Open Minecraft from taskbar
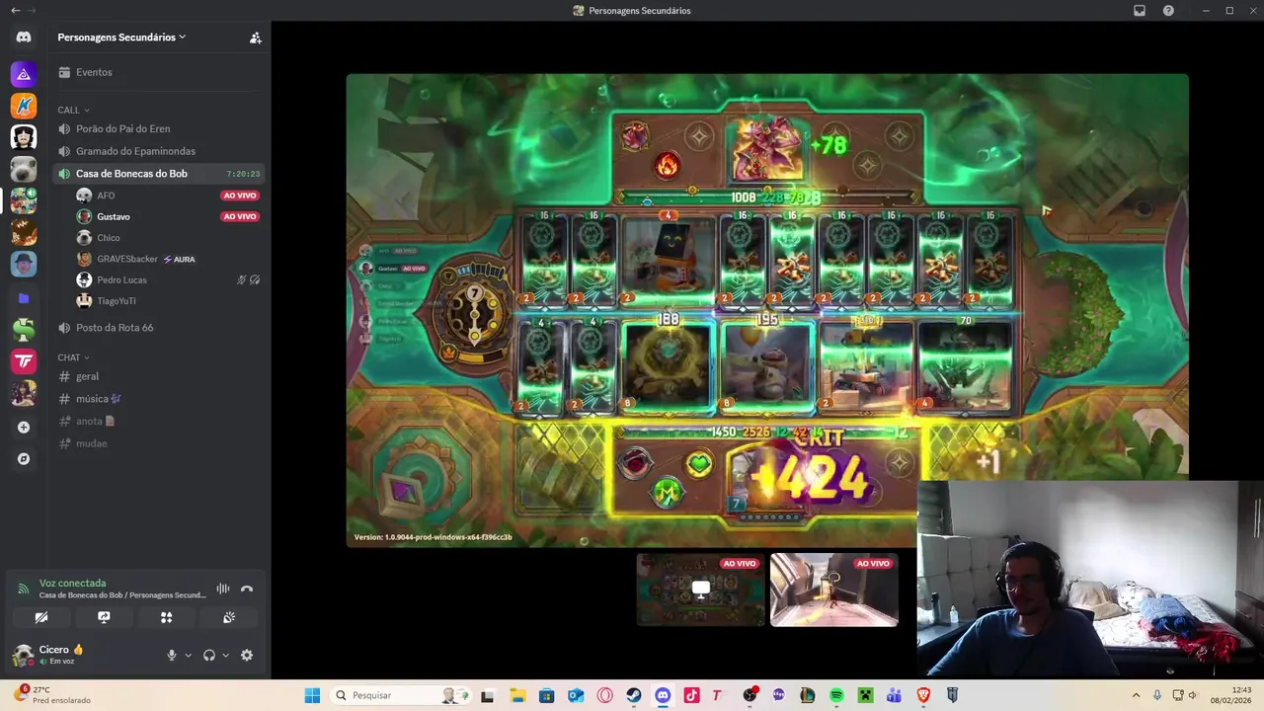 (x=865, y=695)
